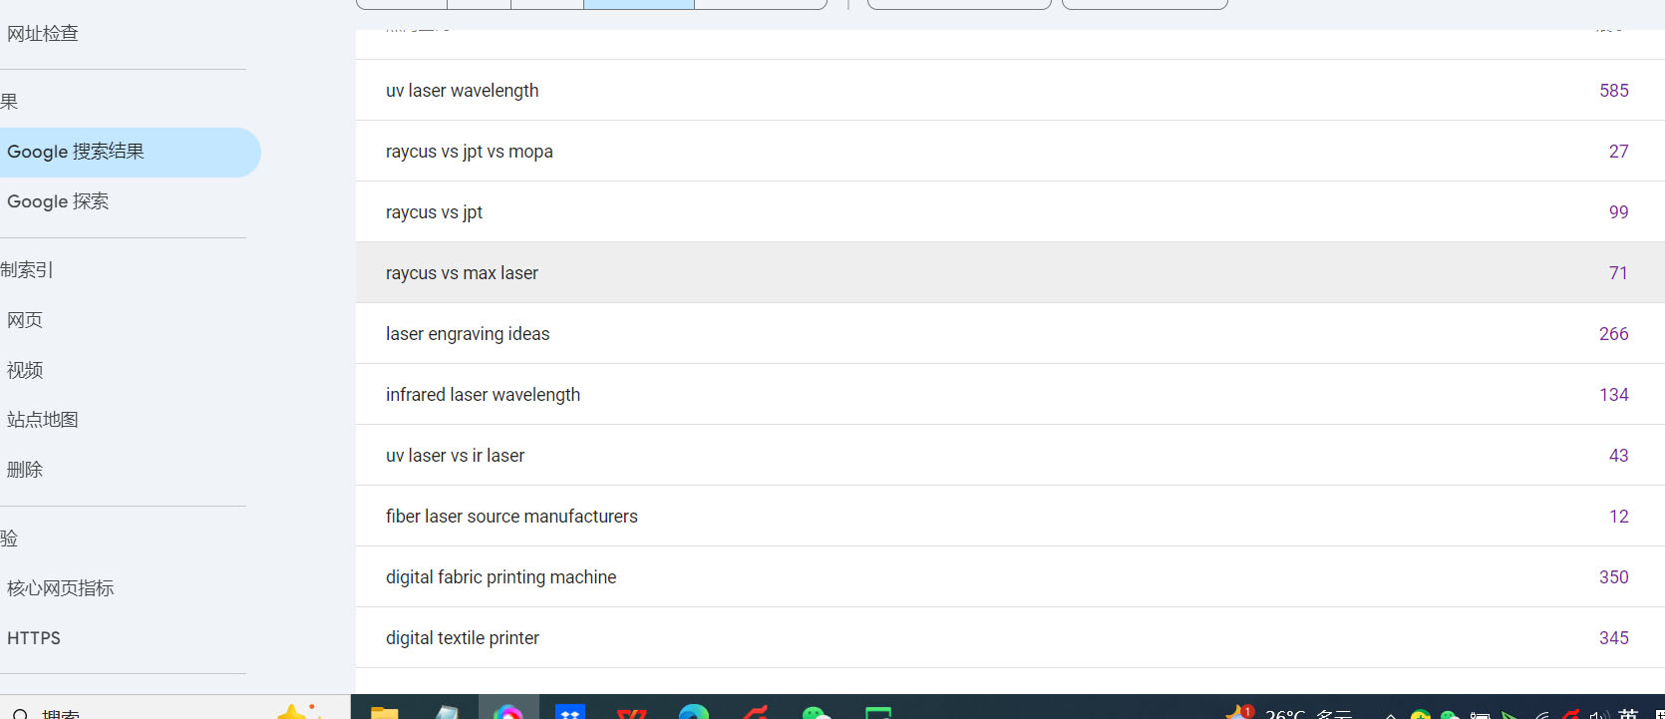
Task: Open Google 探索 report
Action: pyautogui.click(x=58, y=201)
